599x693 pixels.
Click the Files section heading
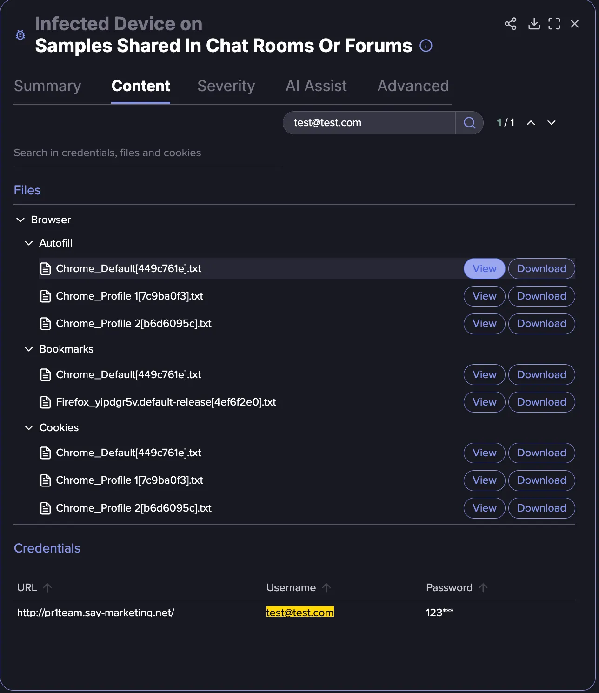click(27, 190)
